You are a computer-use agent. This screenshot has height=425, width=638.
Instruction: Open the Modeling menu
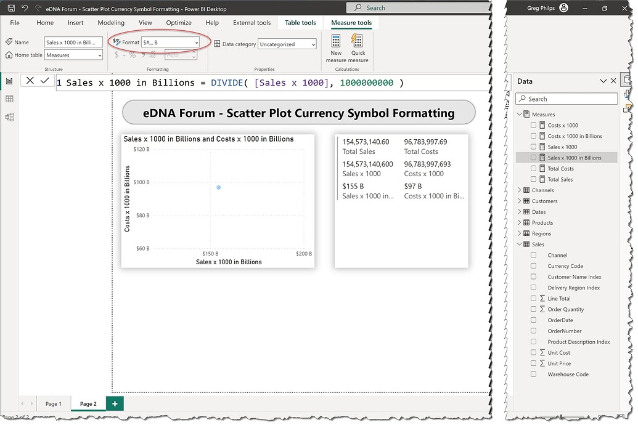coord(111,23)
